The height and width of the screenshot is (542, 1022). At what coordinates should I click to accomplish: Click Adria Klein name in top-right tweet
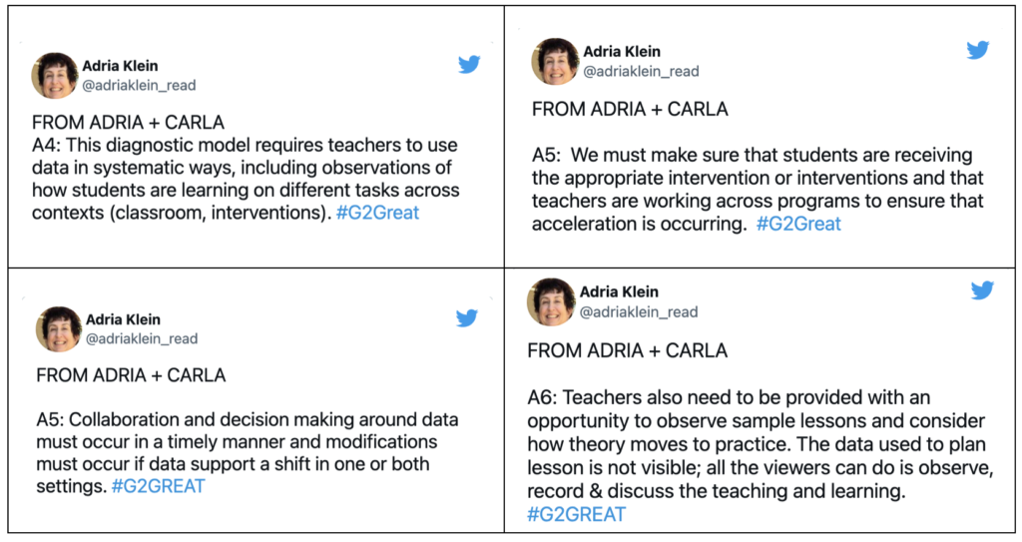[x=622, y=52]
